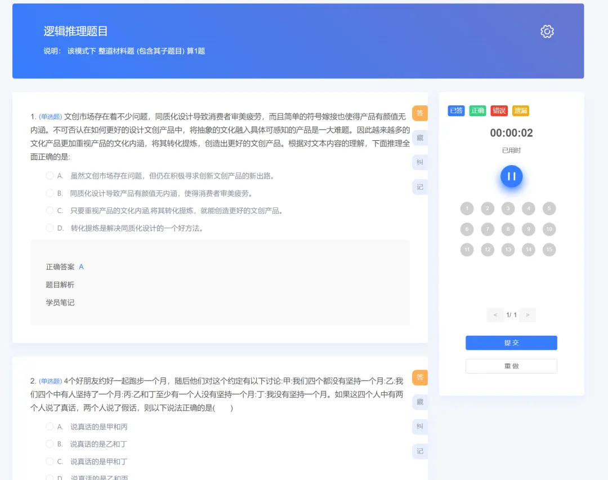Click the 纠 correction tag on question 1

(420, 162)
